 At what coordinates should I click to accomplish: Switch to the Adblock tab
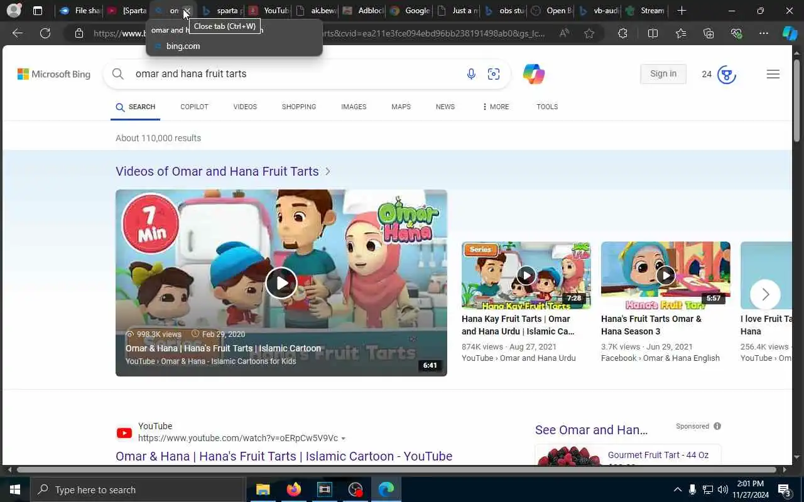click(362, 11)
